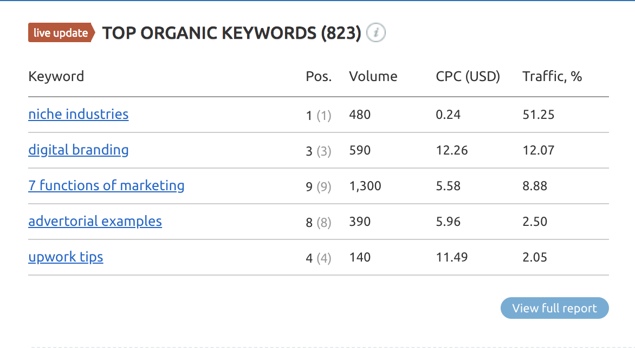Open the advertorial examples keyword link
This screenshot has height=348, width=635.
pos(95,221)
